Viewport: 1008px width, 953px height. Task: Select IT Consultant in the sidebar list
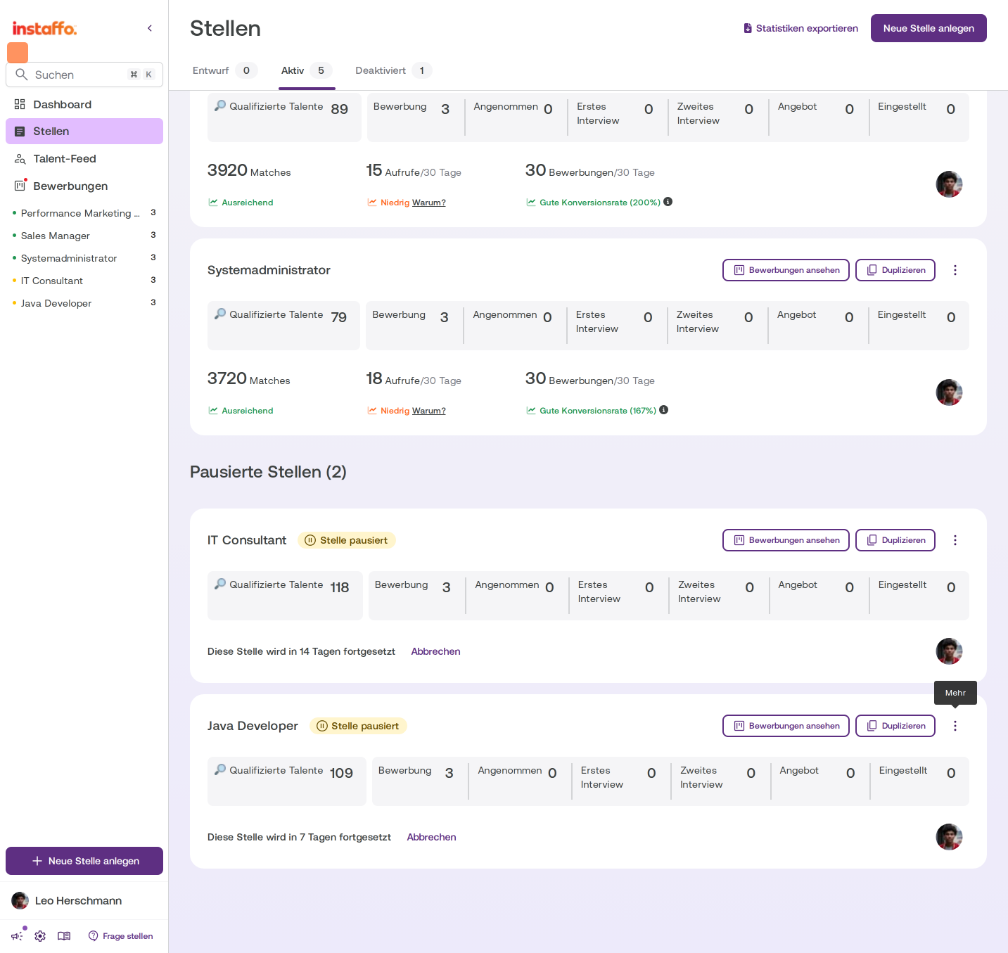click(84, 281)
